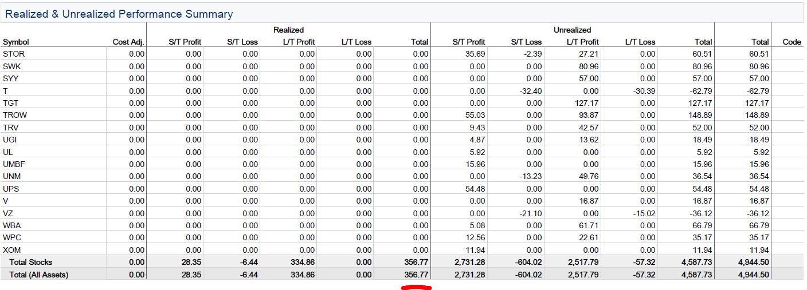Select WBA L/T profit value 61.71
Image resolution: width=807 pixels, height=290 pixels.
pyautogui.click(x=589, y=225)
